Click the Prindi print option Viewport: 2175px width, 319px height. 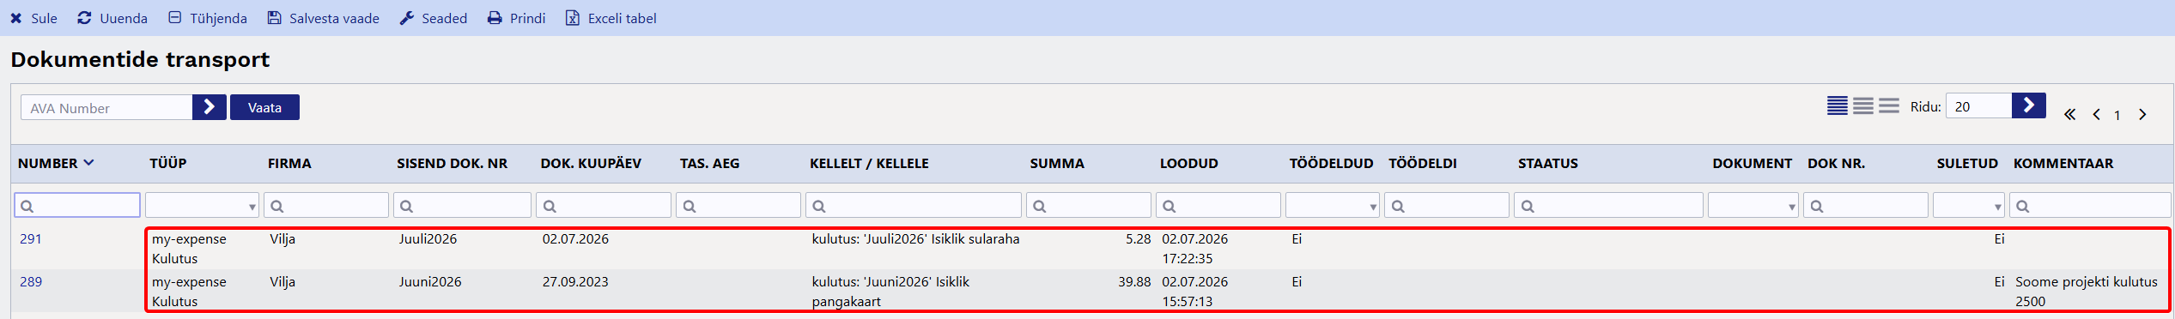pyautogui.click(x=517, y=18)
